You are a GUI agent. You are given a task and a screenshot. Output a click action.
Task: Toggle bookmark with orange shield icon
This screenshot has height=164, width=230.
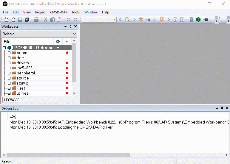click(x=162, y=19)
